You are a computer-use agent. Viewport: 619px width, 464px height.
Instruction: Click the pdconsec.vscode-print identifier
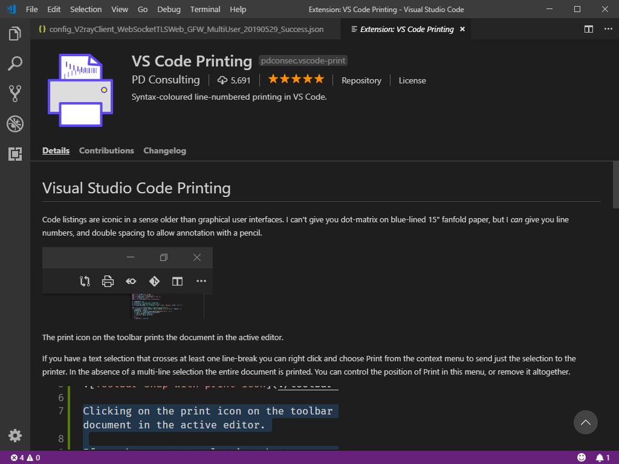303,61
